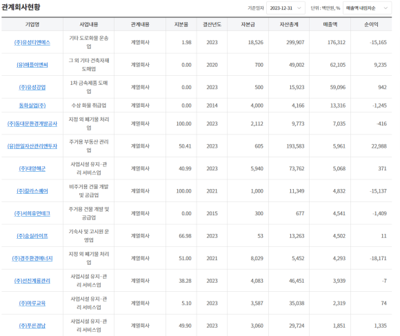Viewport: 400px width, 336px height.
Task: Click the 매출액 column header
Action: coord(330,24)
